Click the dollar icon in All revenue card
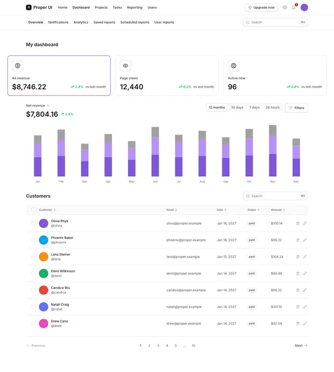The height and width of the screenshot is (372, 334). coord(18,66)
